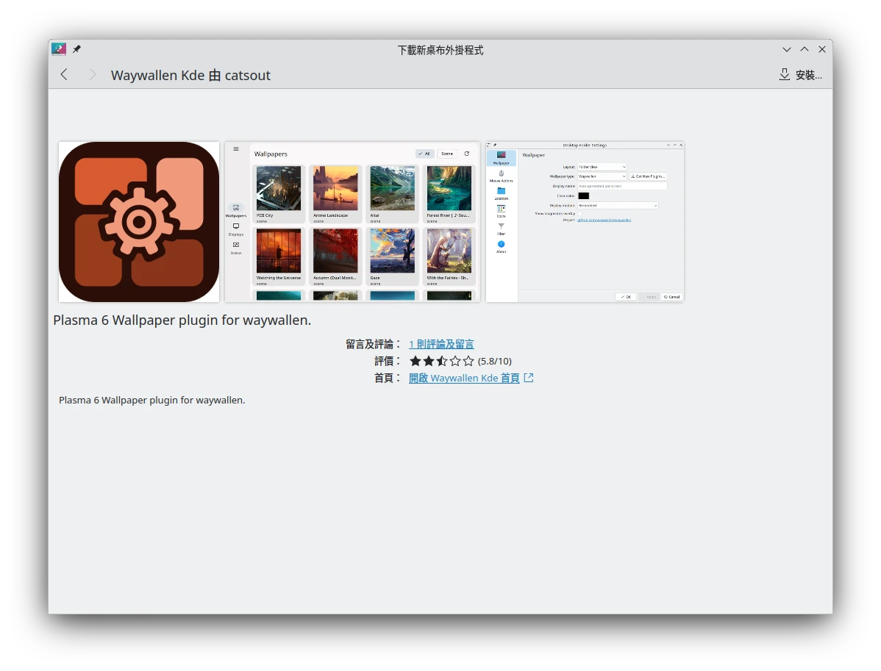Screen dimensions: 881x671
Task: Maximize the window using the up chevron
Action: click(805, 49)
